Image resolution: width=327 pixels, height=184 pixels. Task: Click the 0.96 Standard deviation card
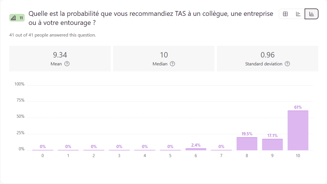267,59
